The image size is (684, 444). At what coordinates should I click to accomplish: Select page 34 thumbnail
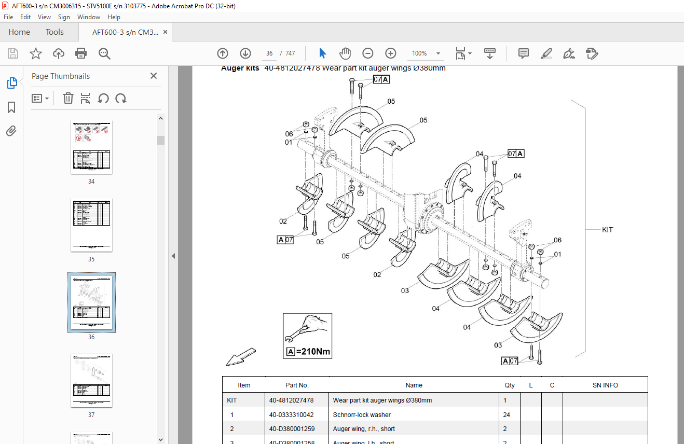tap(91, 147)
